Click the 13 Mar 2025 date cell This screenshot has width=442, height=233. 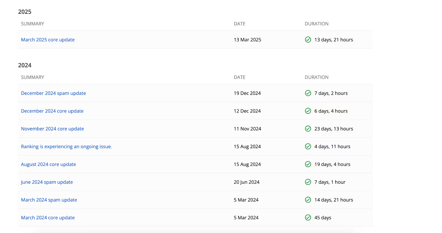(248, 40)
